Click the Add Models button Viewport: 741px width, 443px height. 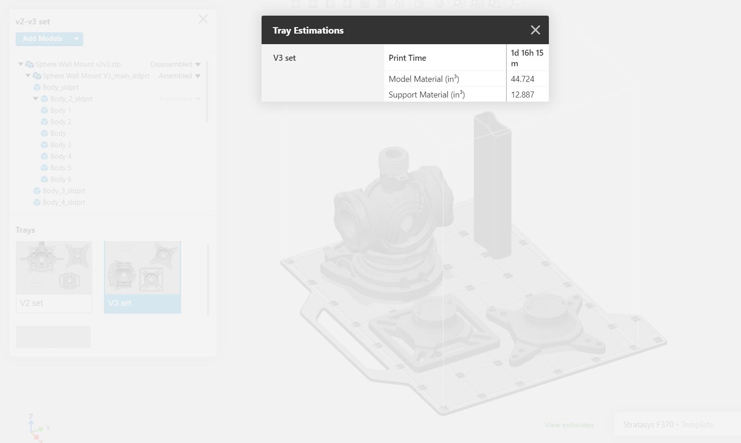[x=42, y=39]
